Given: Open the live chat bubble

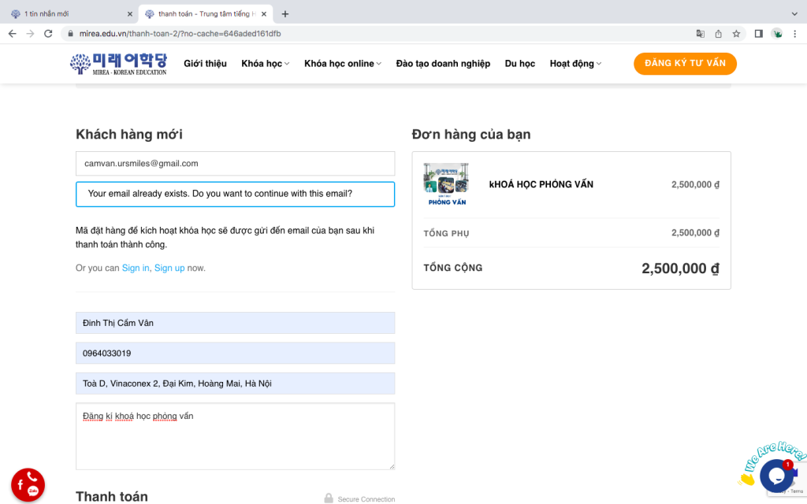Looking at the screenshot, I should [x=775, y=476].
